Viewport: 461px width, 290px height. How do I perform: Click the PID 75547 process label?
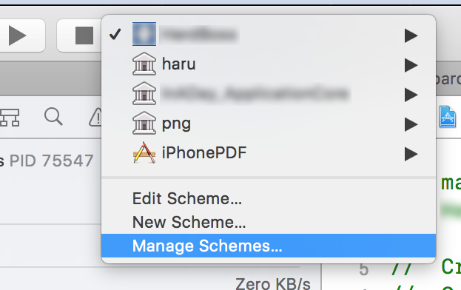(x=52, y=161)
